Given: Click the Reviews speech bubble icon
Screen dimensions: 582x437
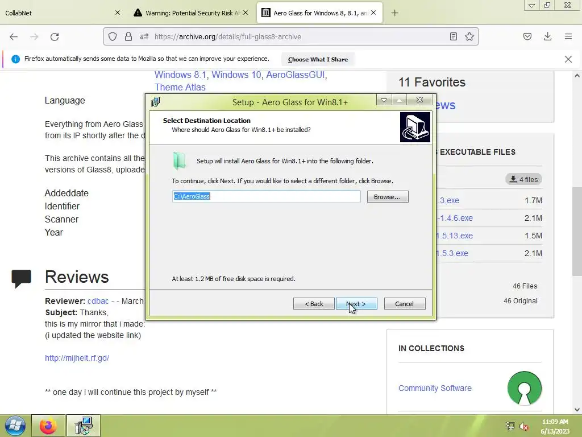Looking at the screenshot, I should tap(21, 279).
